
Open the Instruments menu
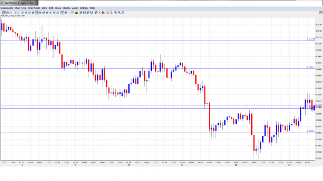tap(7, 8)
